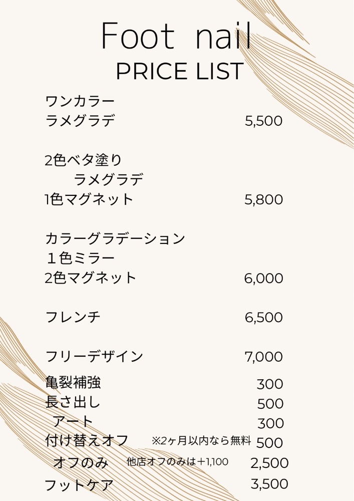Click the 他店オフのみは+1,100 note
The height and width of the screenshot is (501, 354).
177,462
